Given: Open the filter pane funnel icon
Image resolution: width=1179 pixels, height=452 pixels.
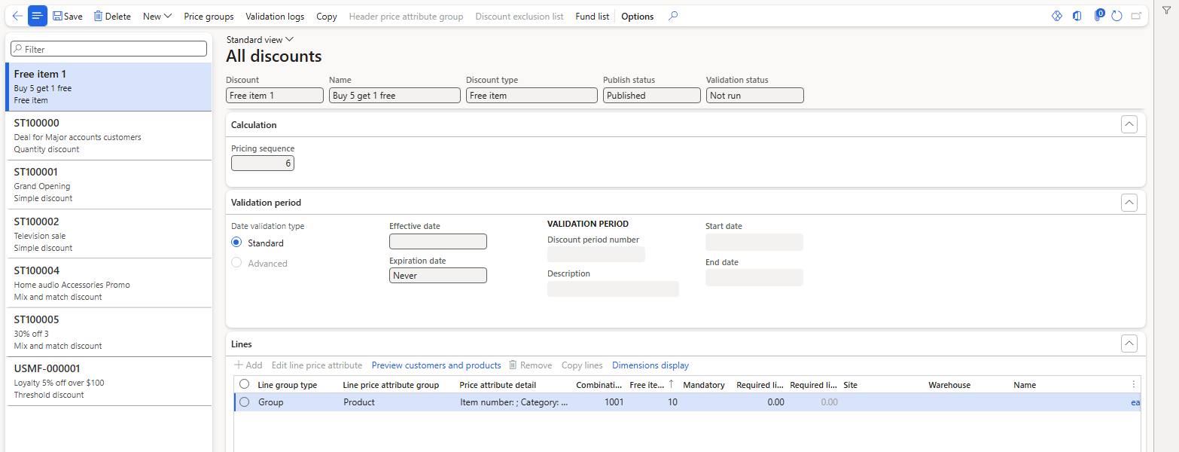Looking at the screenshot, I should point(1166,10).
